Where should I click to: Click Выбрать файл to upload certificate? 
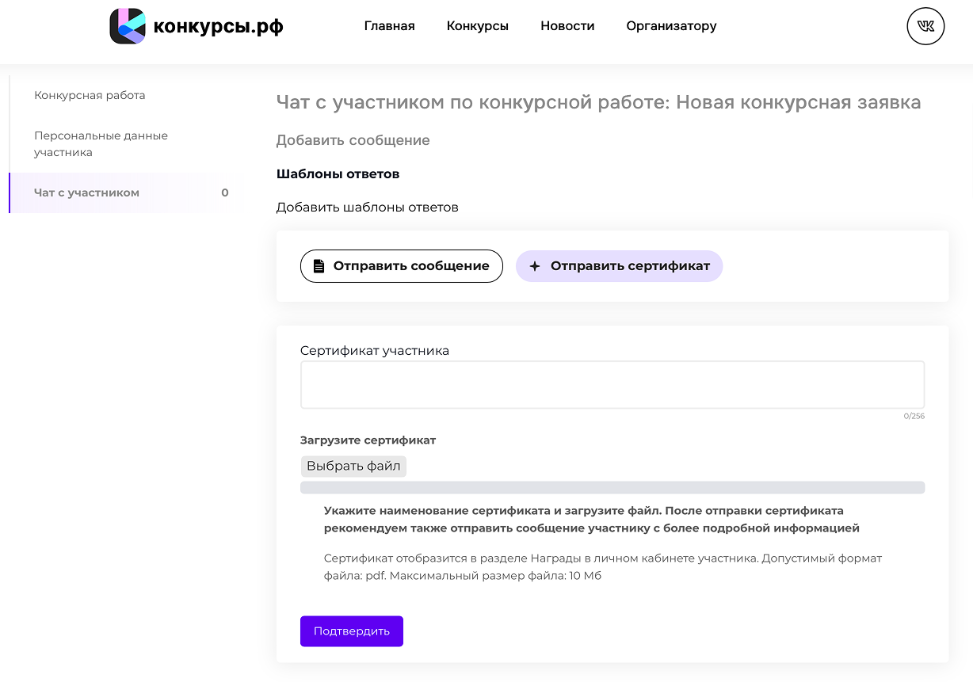(353, 466)
